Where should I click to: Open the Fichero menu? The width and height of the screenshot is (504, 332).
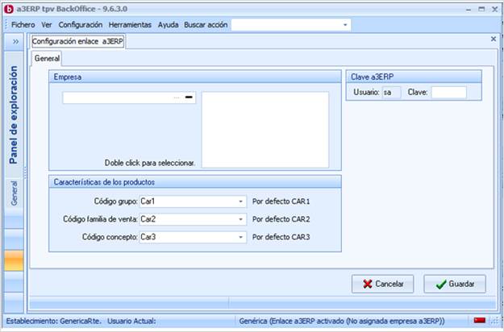(x=23, y=25)
